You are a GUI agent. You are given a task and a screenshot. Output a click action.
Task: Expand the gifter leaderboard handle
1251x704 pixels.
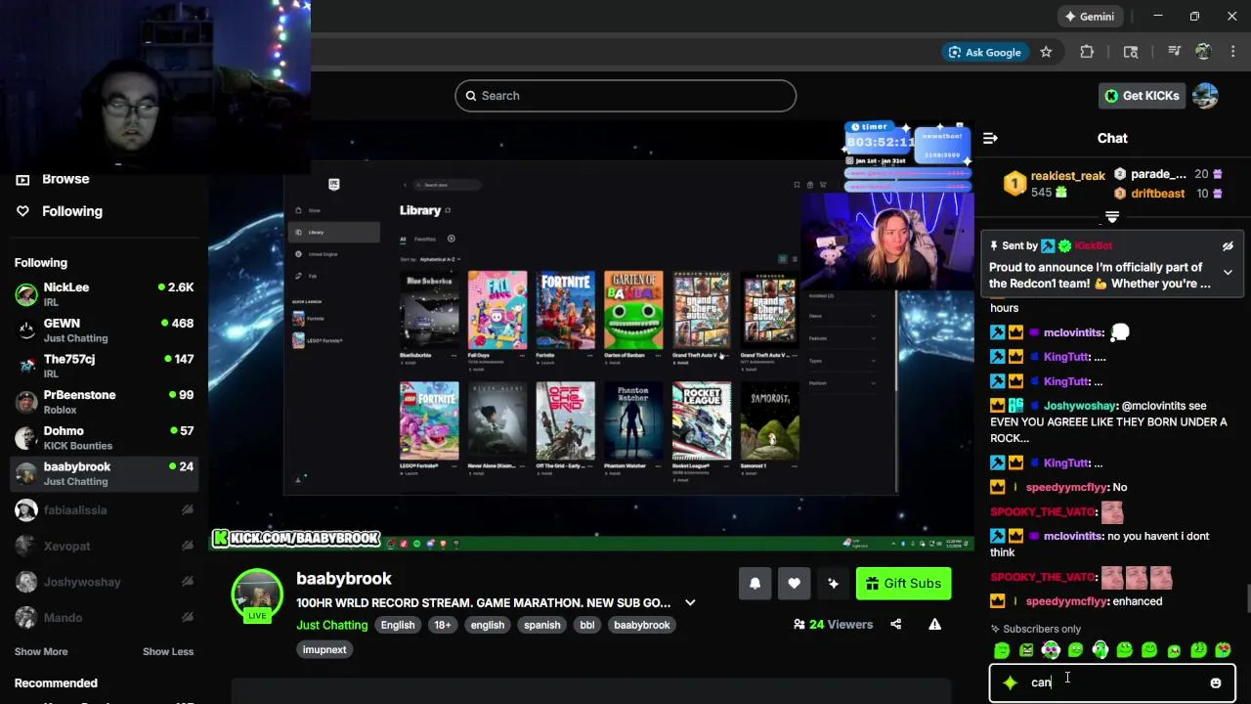[x=1112, y=216]
